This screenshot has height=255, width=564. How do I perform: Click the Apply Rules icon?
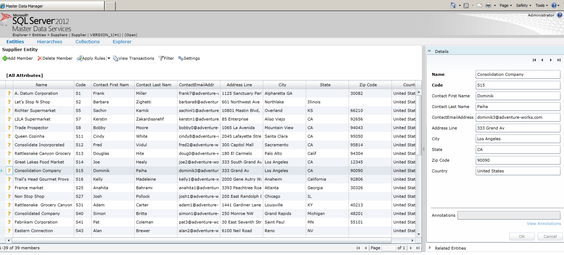tap(79, 58)
